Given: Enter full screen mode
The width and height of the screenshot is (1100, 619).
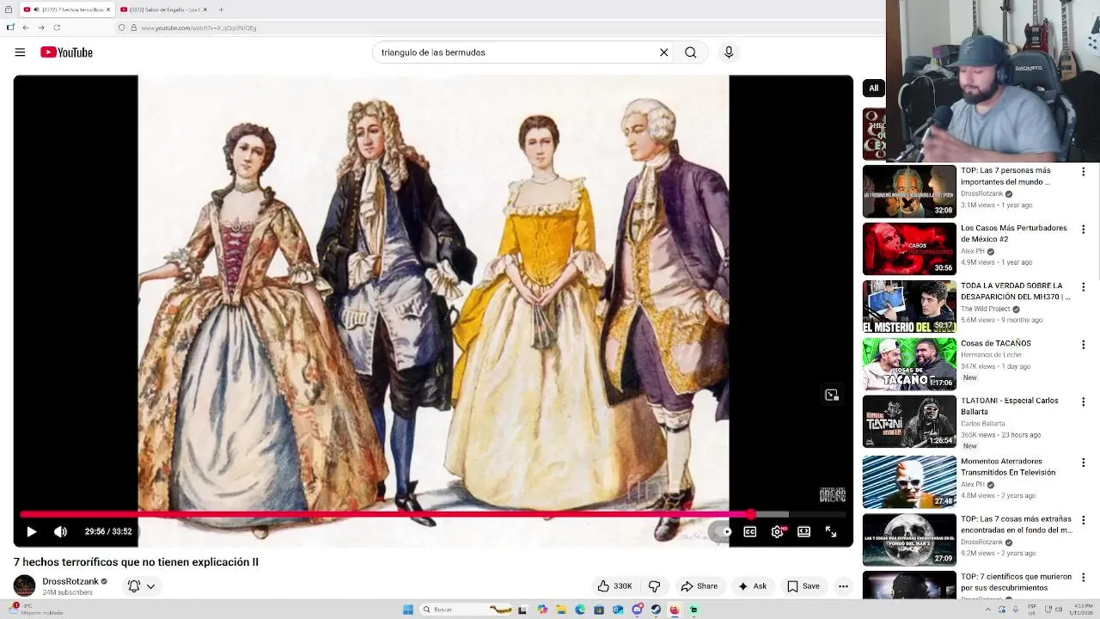Looking at the screenshot, I should [831, 531].
